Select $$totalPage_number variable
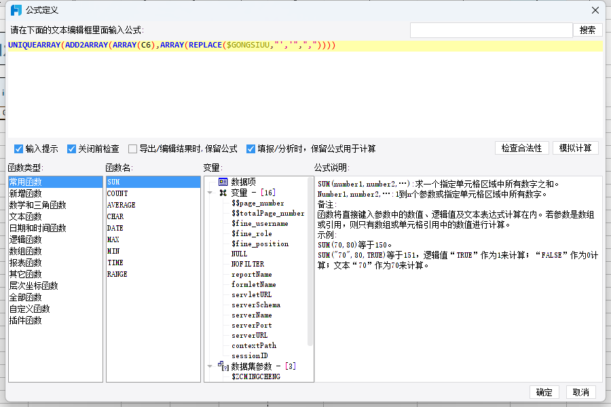The height and width of the screenshot is (407, 611). pyautogui.click(x=267, y=214)
